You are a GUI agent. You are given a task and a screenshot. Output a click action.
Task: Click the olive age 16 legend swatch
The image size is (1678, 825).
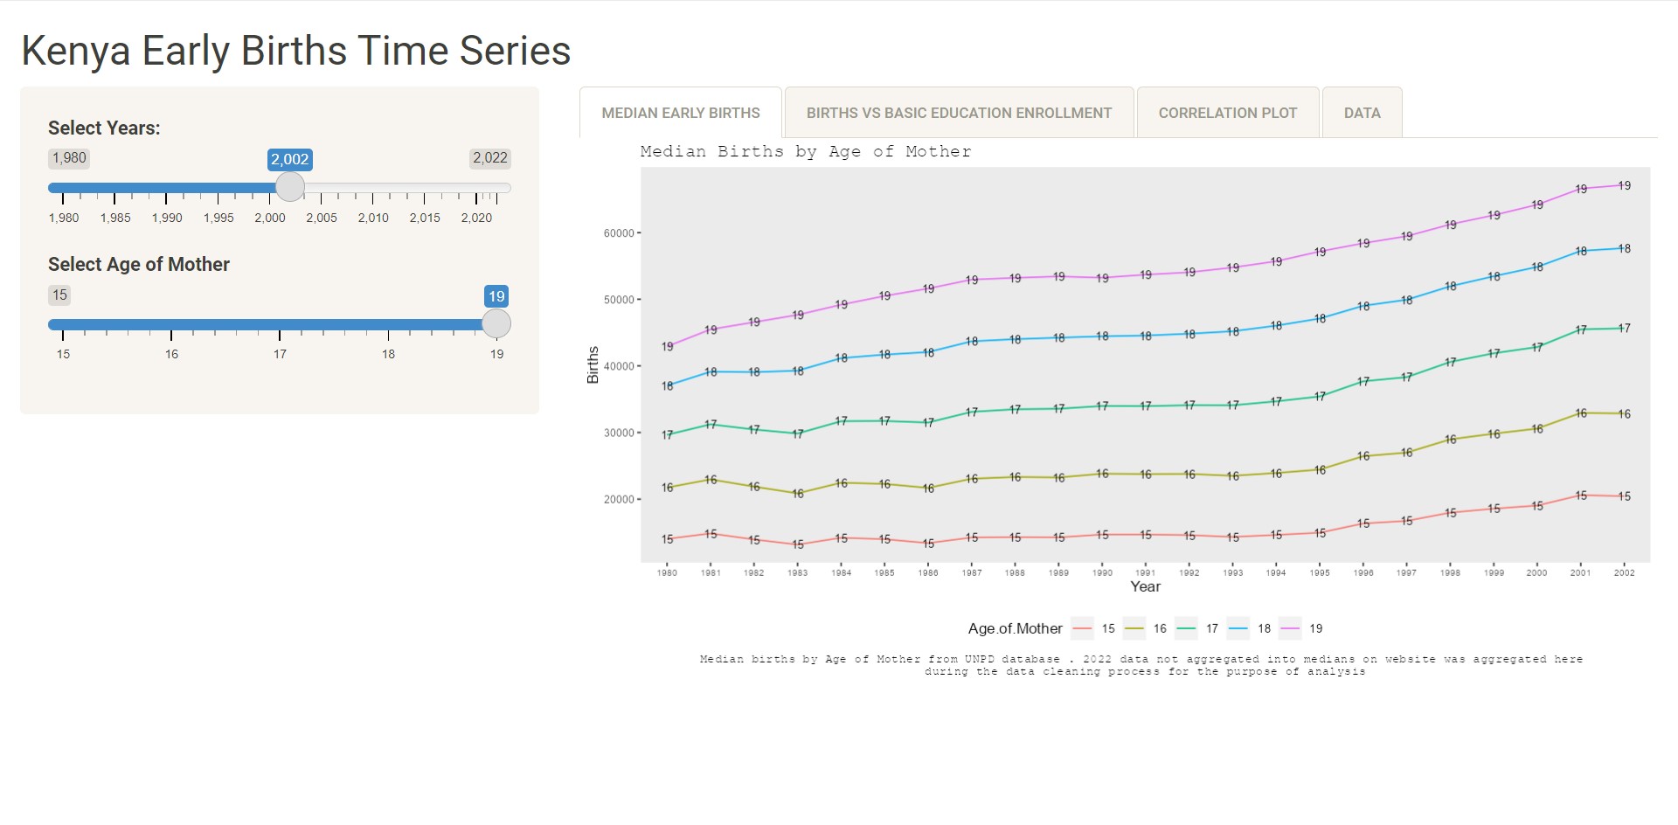1134,628
